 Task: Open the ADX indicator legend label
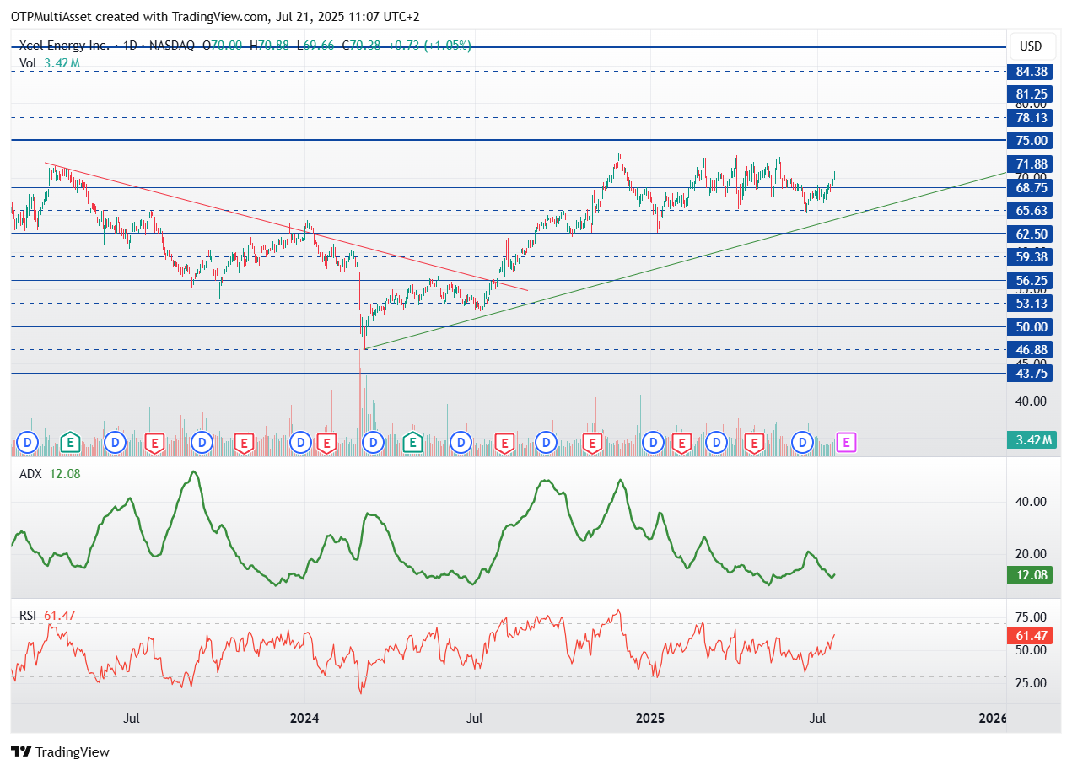(29, 474)
